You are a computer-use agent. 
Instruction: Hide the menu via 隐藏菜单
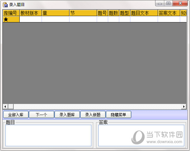(119, 115)
